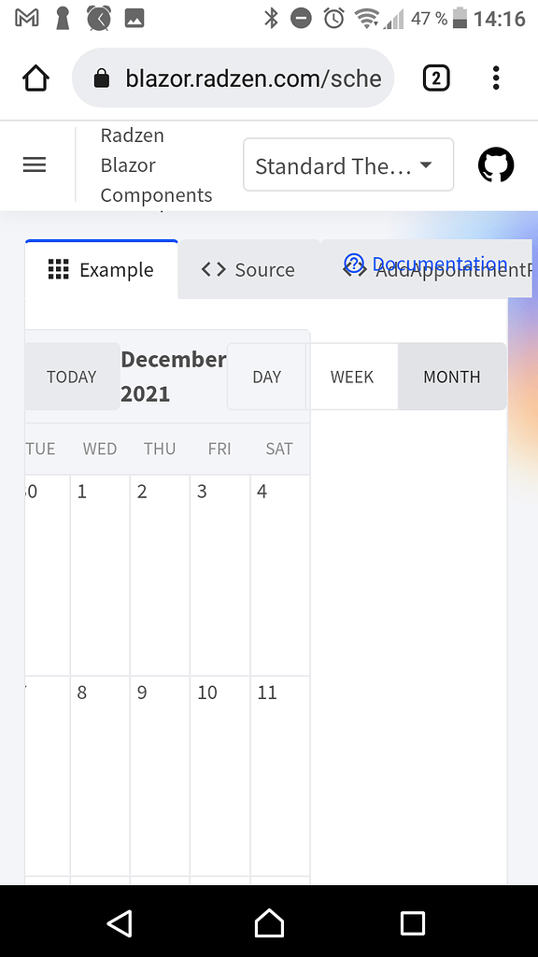Tap the question-mark icon next to Documentation

[353, 264]
